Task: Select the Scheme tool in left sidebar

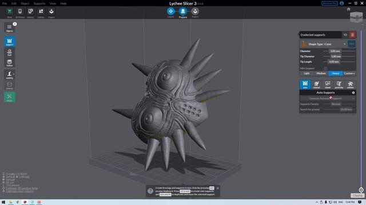Action: pos(9,85)
